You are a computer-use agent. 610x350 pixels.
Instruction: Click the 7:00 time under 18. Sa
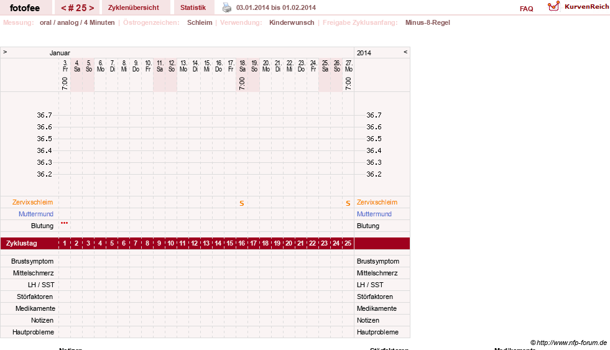242,83
